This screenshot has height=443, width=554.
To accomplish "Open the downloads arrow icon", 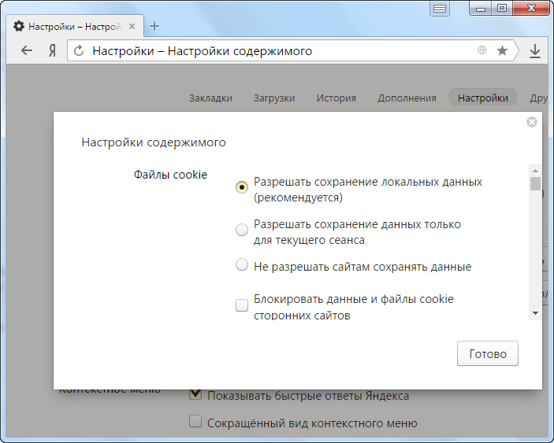I will point(535,51).
